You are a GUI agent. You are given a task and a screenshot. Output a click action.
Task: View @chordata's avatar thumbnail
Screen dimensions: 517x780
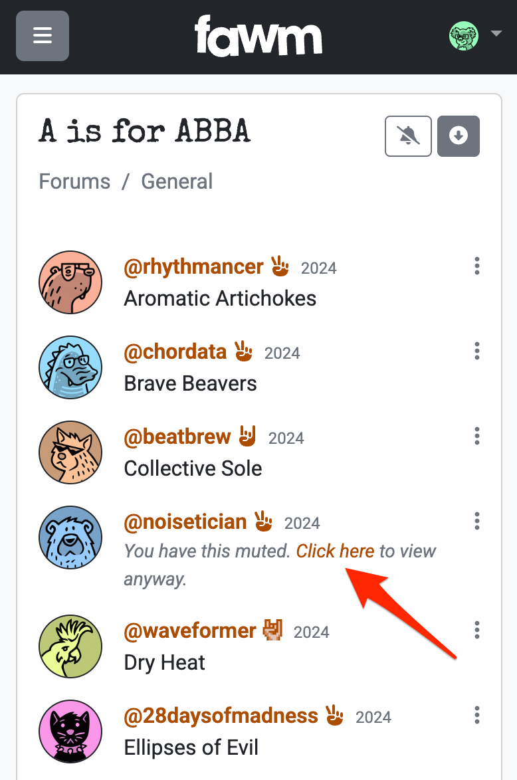click(x=70, y=367)
